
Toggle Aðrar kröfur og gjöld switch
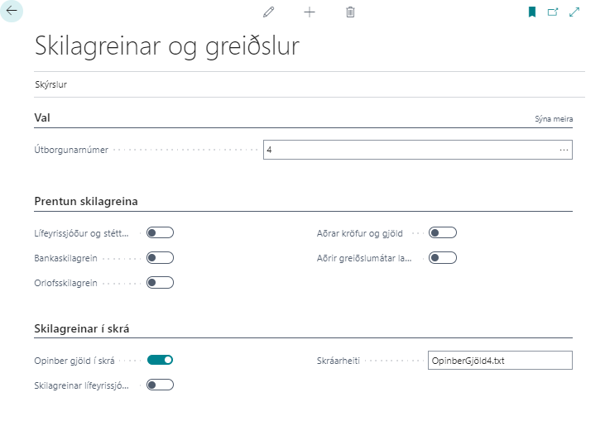tap(443, 233)
